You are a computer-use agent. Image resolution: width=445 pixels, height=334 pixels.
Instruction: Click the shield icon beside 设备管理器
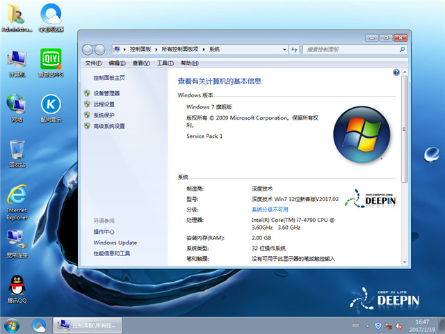(x=87, y=93)
